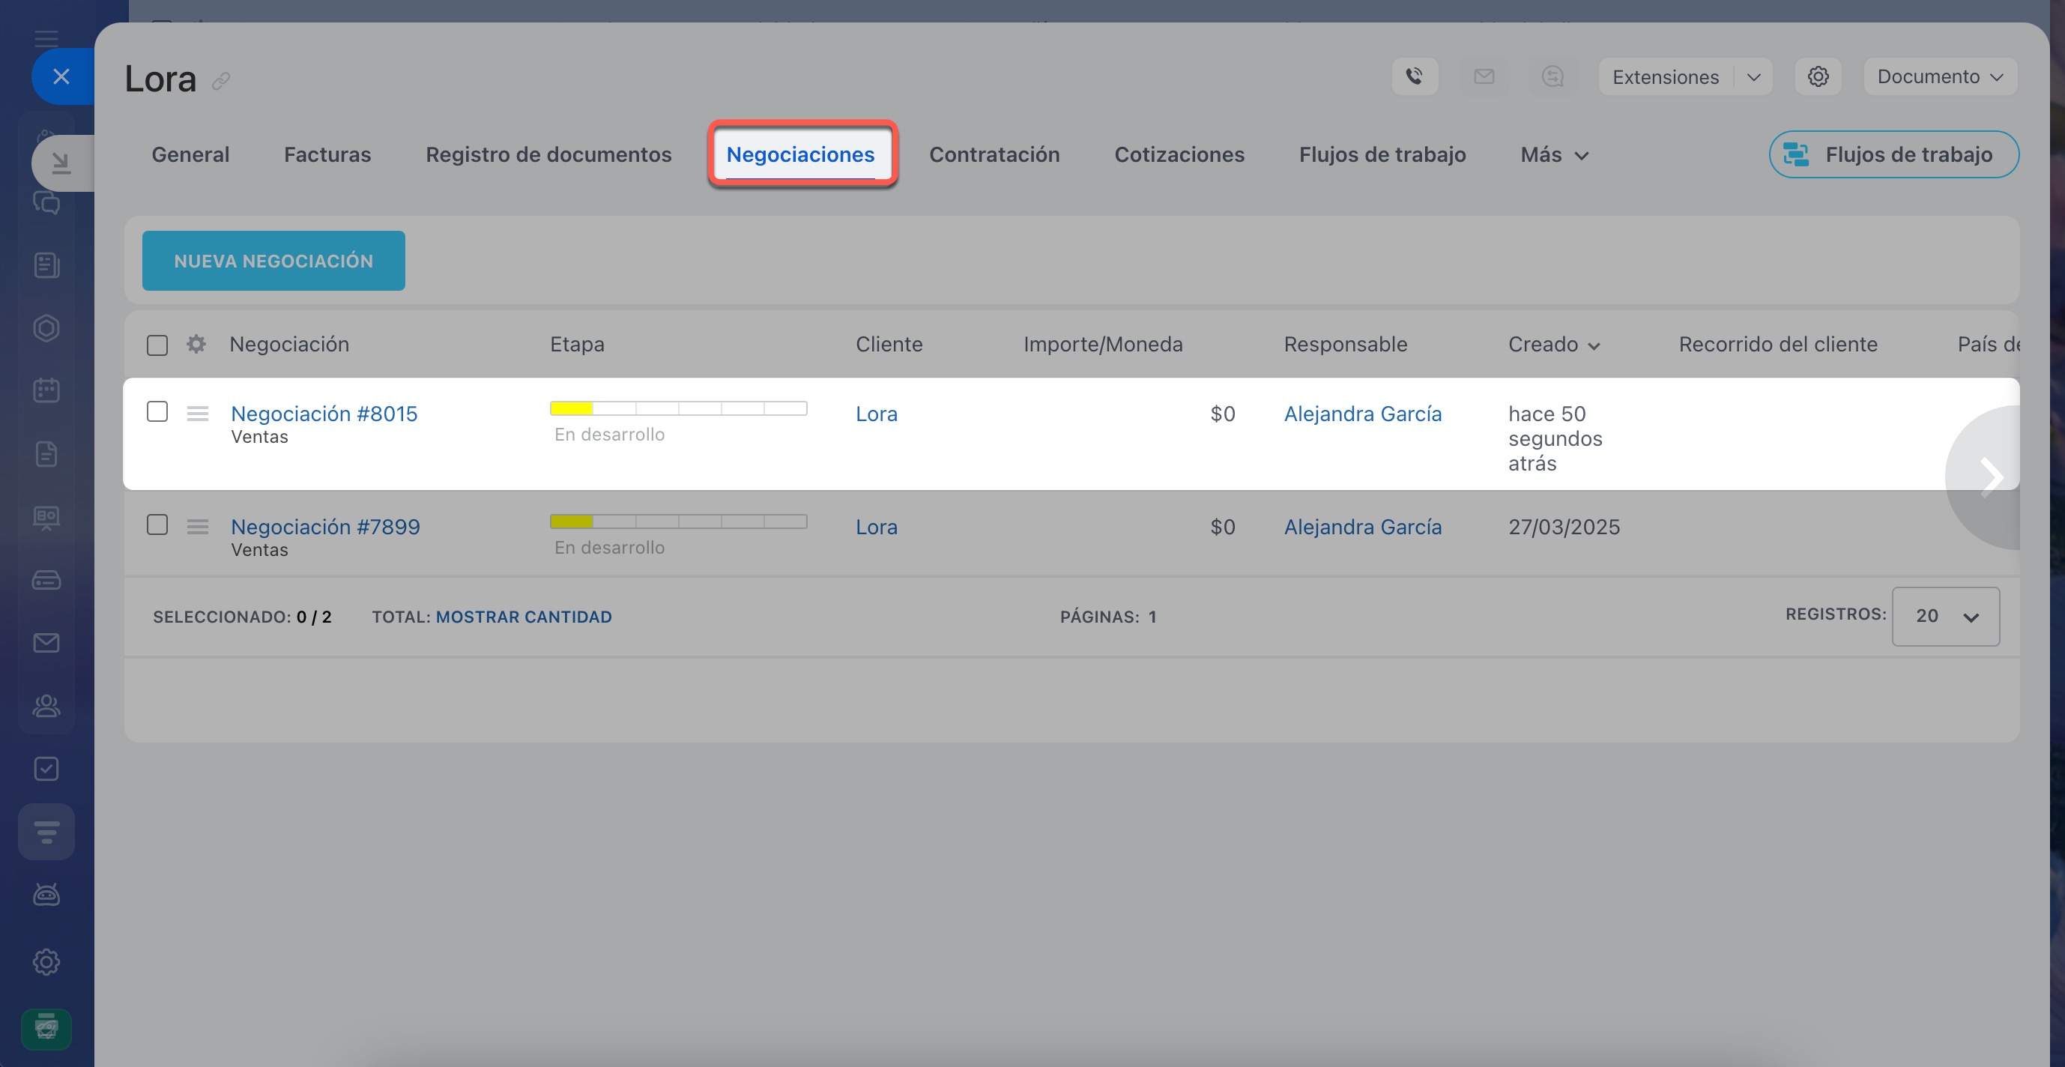Click the chat bubble icon in header
The height and width of the screenshot is (1067, 2065).
pyautogui.click(x=1552, y=76)
